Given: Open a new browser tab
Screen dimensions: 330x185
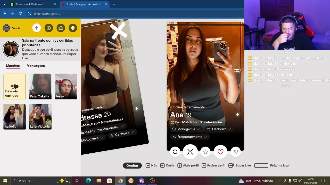Looking at the screenshot, I should pos(114,4).
